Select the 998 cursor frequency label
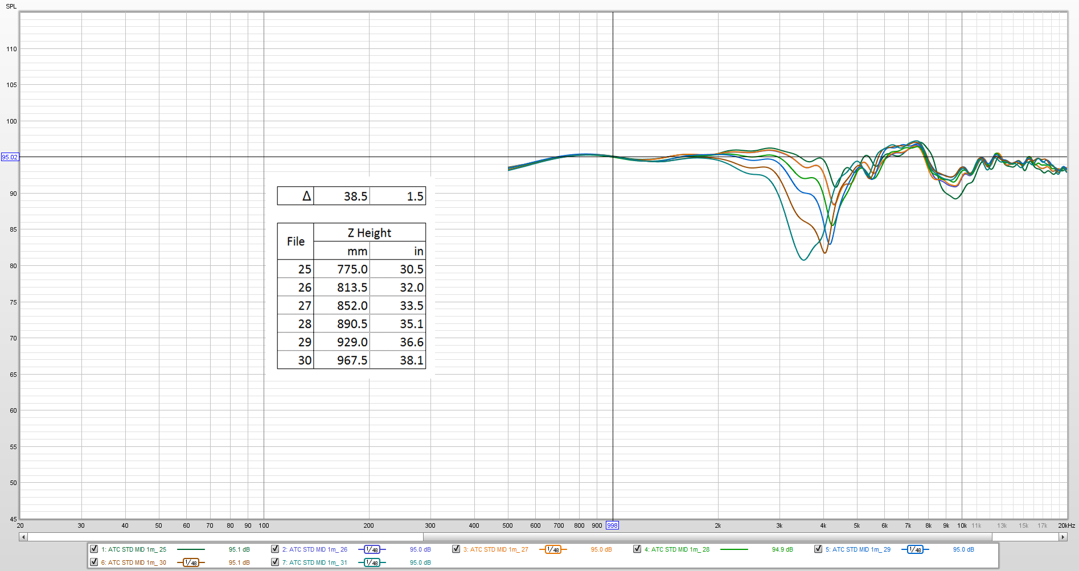 pyautogui.click(x=612, y=525)
